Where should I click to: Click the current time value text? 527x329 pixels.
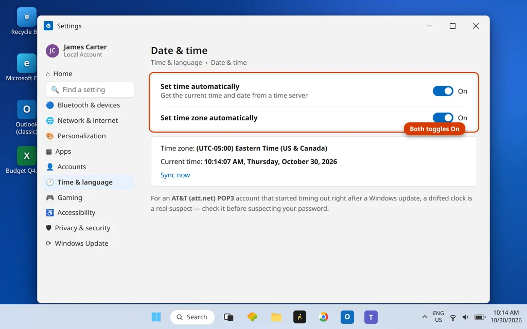click(271, 161)
